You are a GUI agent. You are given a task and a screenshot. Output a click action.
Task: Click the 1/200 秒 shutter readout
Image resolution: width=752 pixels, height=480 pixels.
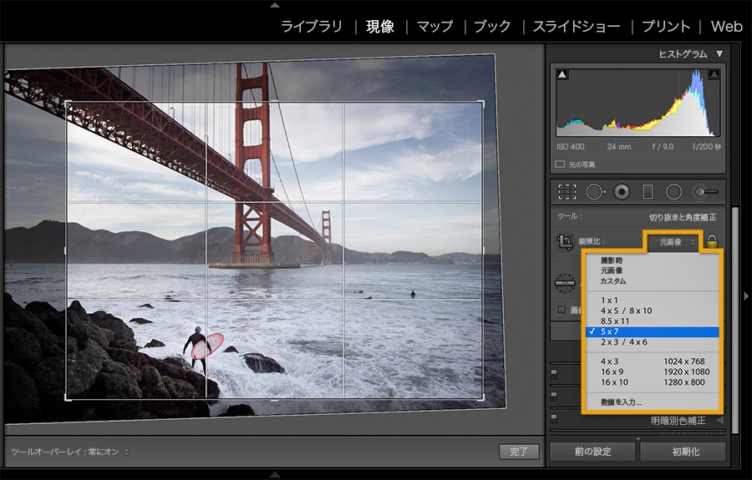(706, 147)
